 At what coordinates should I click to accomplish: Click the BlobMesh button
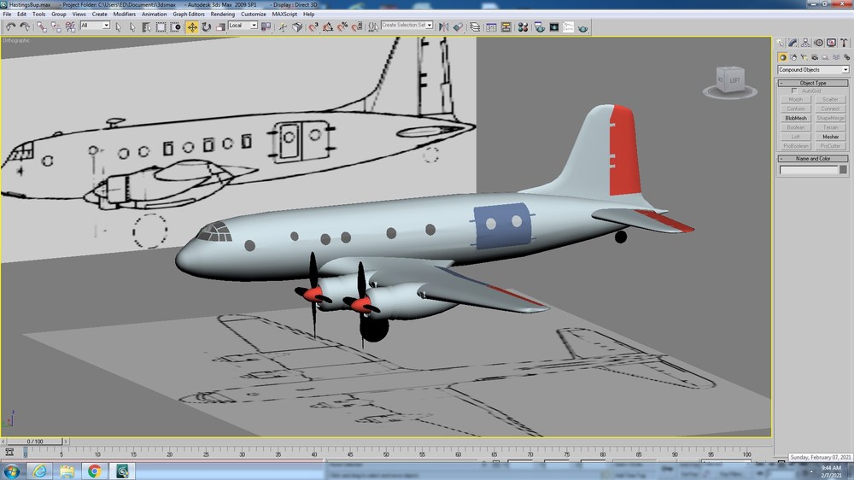coord(796,118)
